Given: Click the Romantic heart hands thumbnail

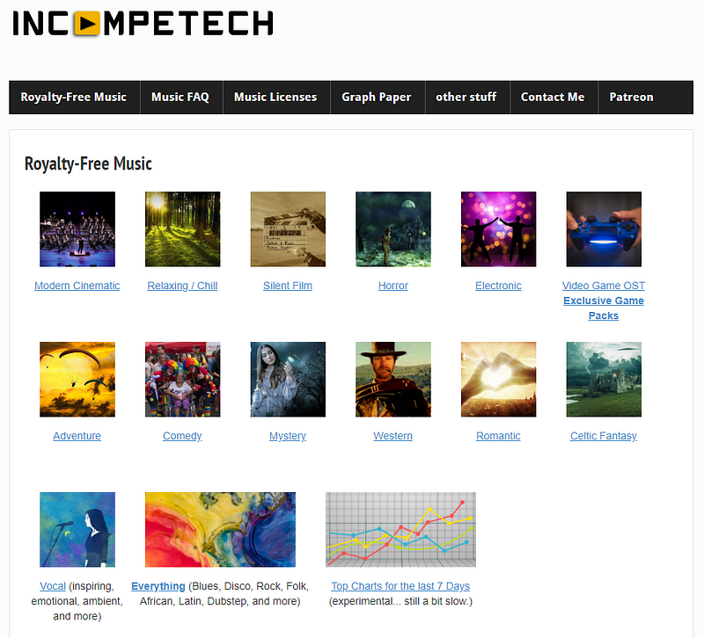Looking at the screenshot, I should tap(498, 380).
